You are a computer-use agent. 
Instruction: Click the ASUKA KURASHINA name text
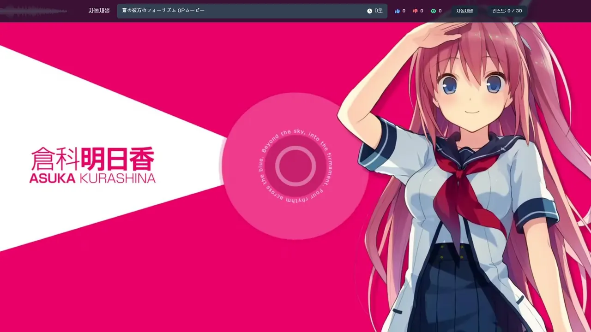(x=92, y=178)
